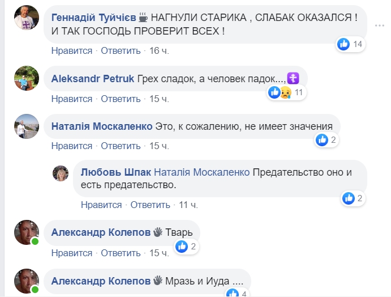Open the Наталія Москаленко author name link
The width and height of the screenshot is (391, 297).
[x=102, y=126]
